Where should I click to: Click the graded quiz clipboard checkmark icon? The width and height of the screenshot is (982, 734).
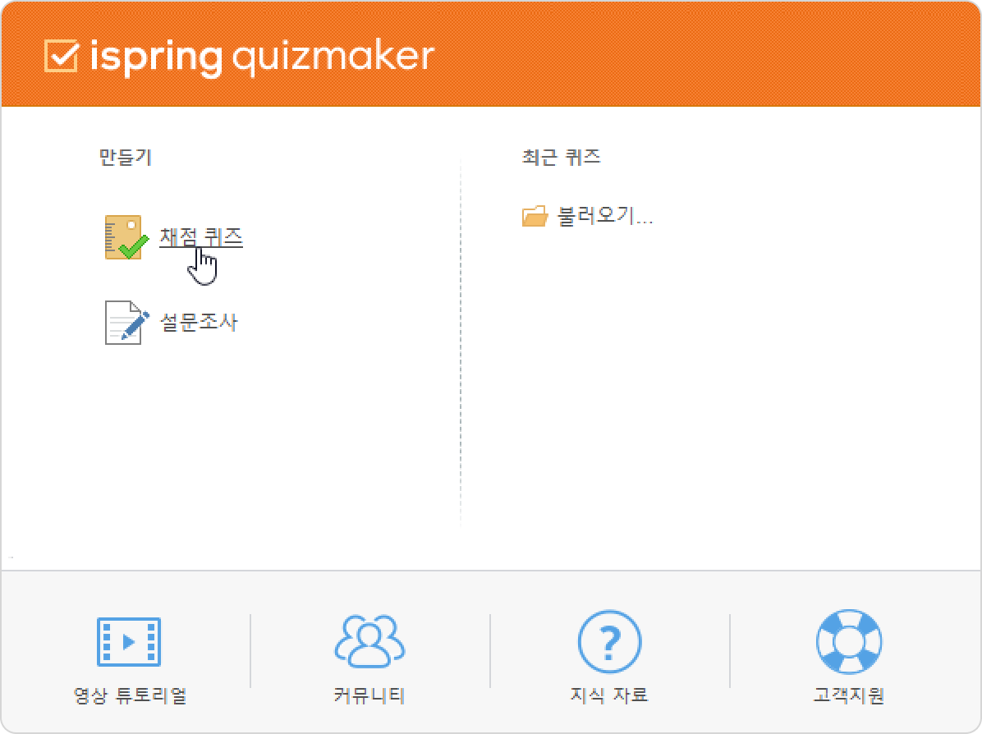pos(126,237)
